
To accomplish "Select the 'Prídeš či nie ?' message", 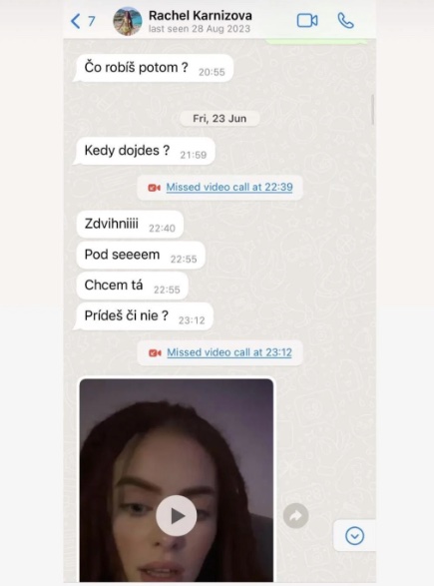I will coord(144,316).
